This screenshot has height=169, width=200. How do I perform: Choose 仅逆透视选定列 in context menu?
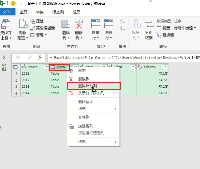coord(93,133)
